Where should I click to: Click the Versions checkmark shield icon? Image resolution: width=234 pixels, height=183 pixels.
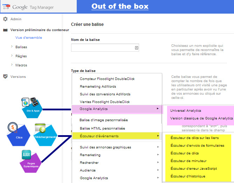(5, 76)
